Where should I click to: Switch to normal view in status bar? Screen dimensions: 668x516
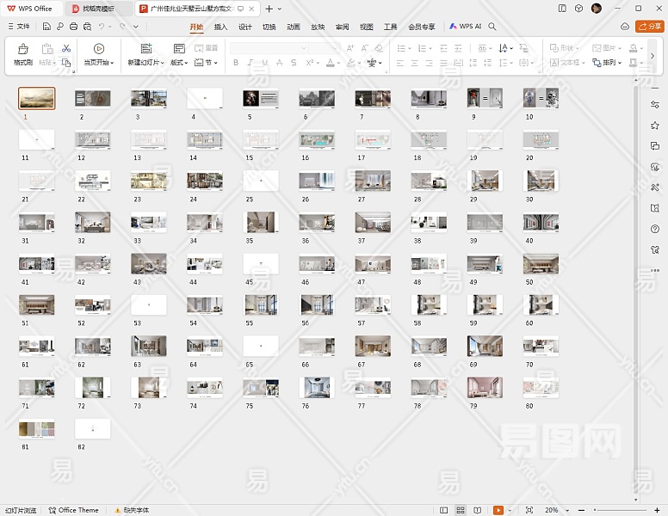(444, 510)
